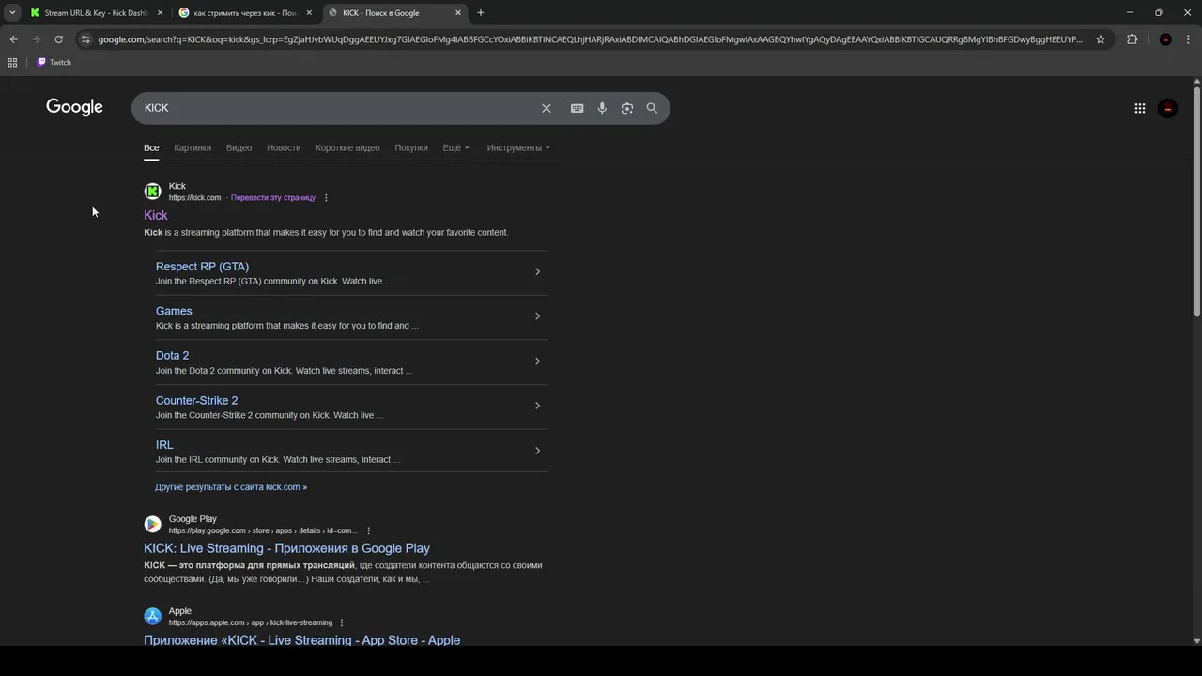Open the Dota 2 sitelink chevron
1202x676 pixels.
[x=537, y=361]
